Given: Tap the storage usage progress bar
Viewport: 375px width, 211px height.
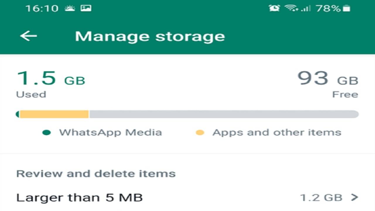Looking at the screenshot, I should pos(187,114).
